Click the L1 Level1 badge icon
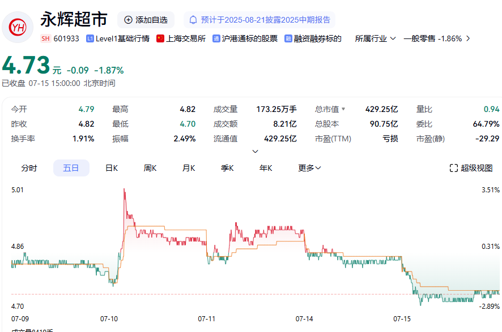Viewport: 502px width, 332px height. [90, 38]
